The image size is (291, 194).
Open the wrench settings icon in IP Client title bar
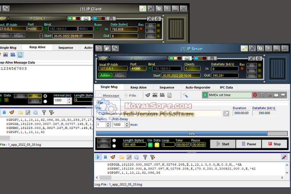pos(151,8)
